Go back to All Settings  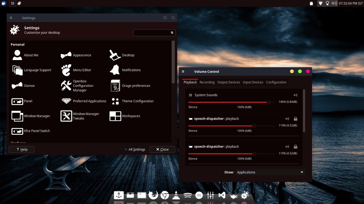[135, 150]
